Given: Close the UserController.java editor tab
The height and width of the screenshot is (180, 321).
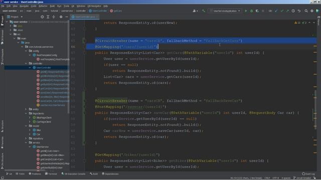Looking at the screenshot, I should tap(97, 17).
